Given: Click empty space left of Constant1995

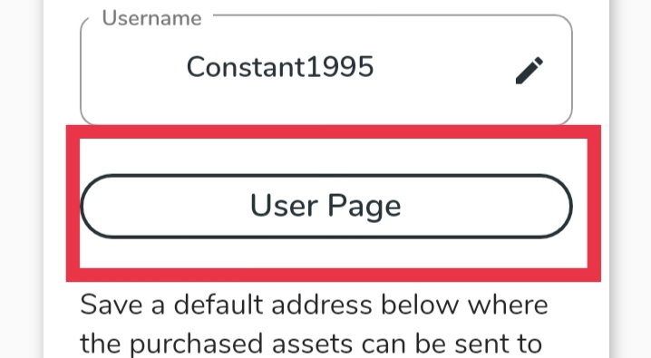Looking at the screenshot, I should pos(133,69).
